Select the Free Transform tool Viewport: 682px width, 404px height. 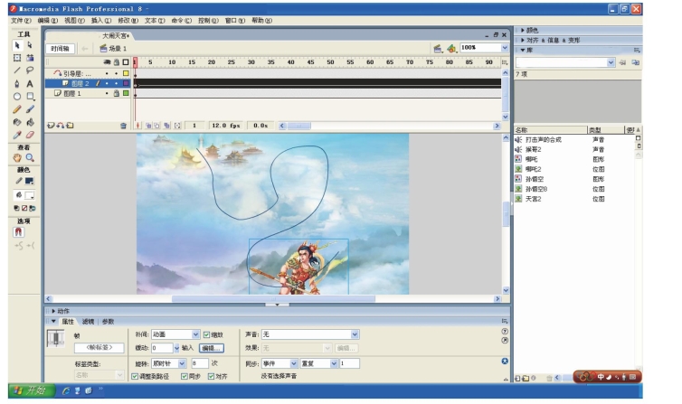pos(17,58)
